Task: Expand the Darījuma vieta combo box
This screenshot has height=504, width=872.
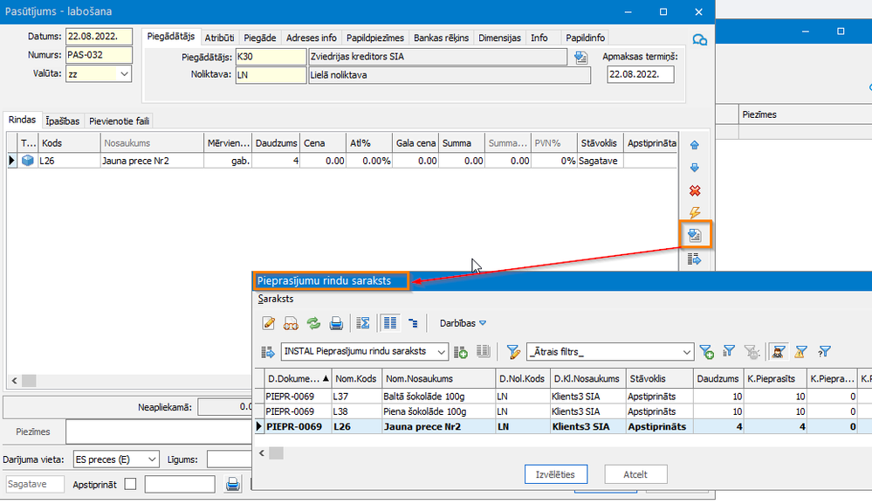Action: click(152, 459)
